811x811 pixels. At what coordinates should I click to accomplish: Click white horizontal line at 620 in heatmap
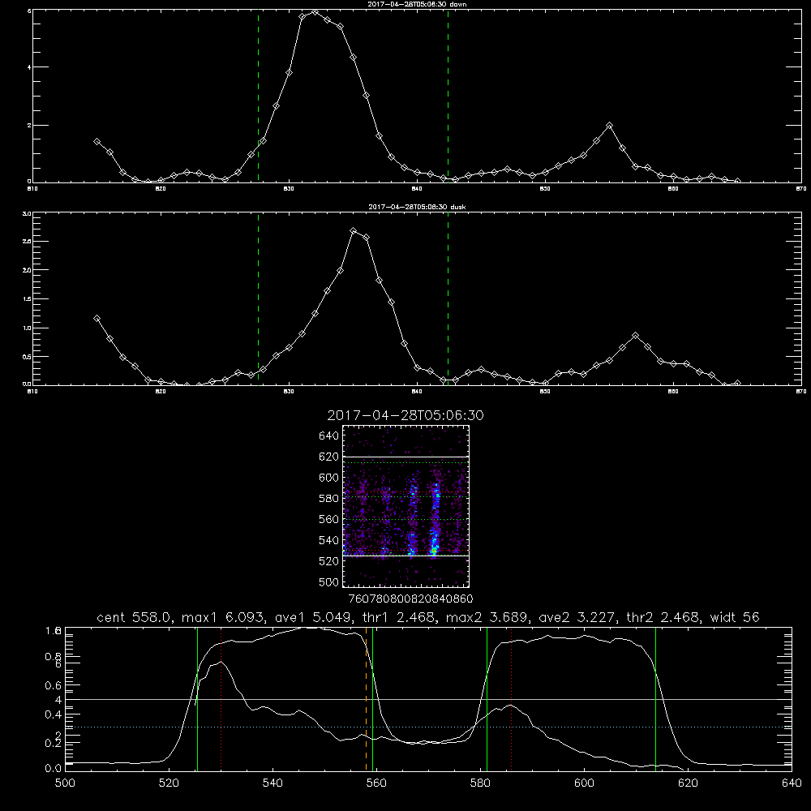(406, 457)
